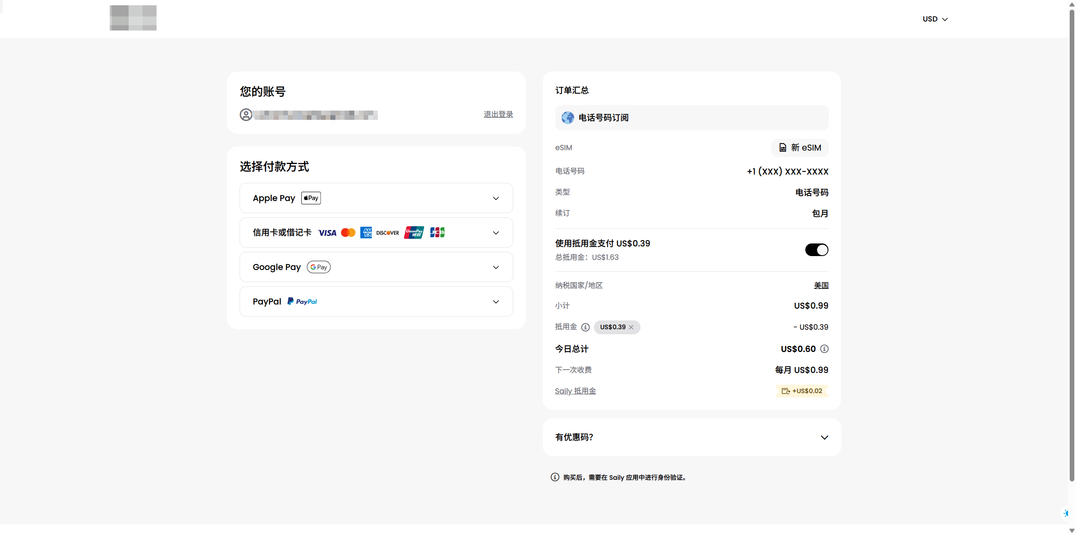Click the 每月 US$0.99 next charge value

pos(802,370)
